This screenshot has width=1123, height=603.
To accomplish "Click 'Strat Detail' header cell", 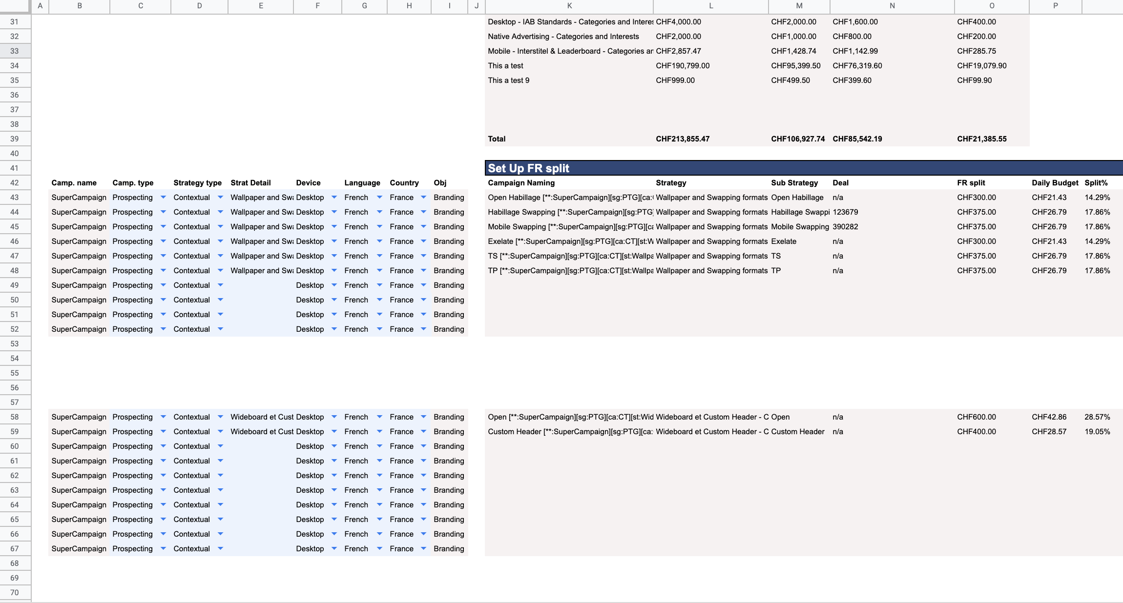I will [261, 183].
